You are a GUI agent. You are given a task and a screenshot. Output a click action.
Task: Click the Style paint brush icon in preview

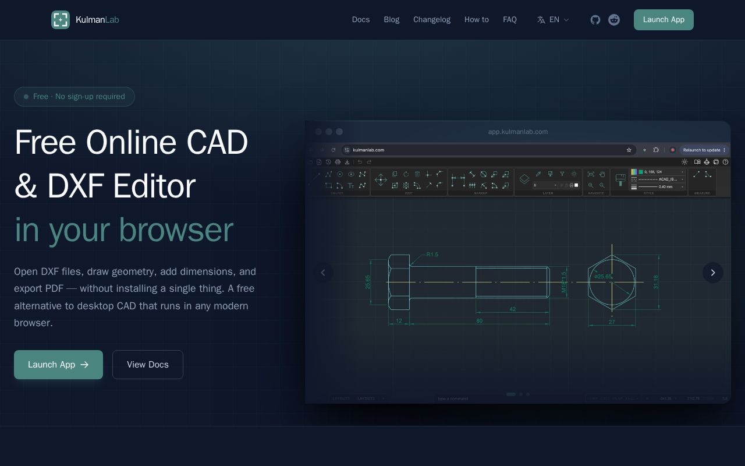pos(621,180)
